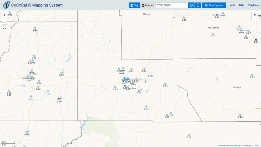Switch to Day mode
261x147 pixels.
pos(135,5)
